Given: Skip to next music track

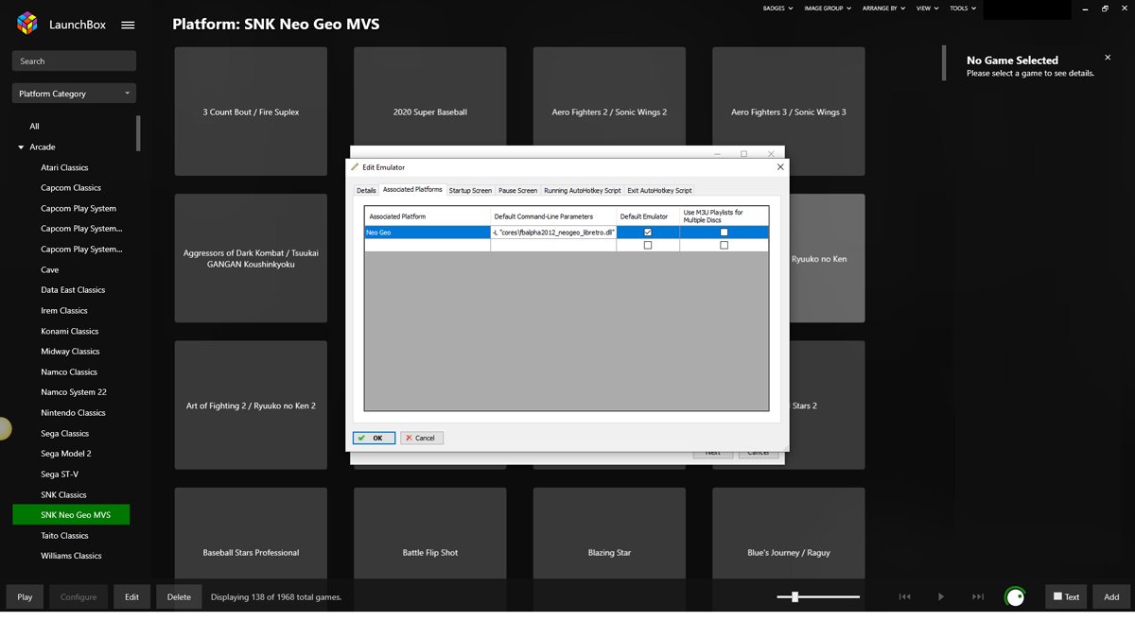Looking at the screenshot, I should coord(978,596).
